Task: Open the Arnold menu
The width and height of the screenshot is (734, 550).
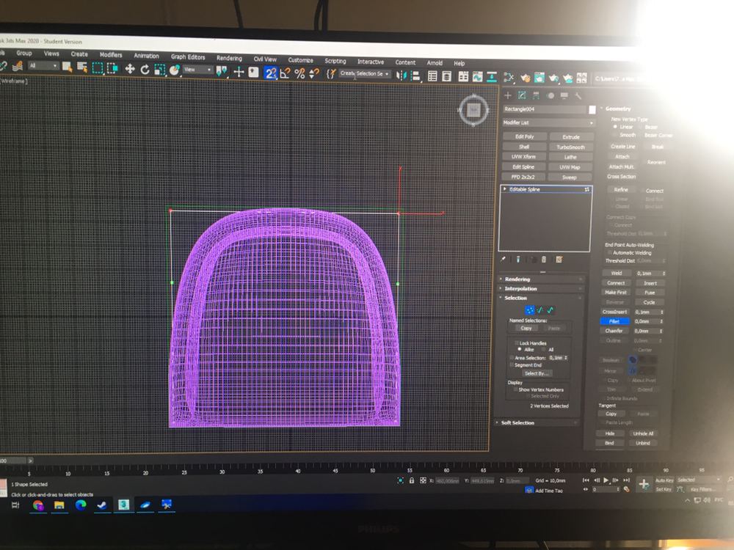Action: 435,62
